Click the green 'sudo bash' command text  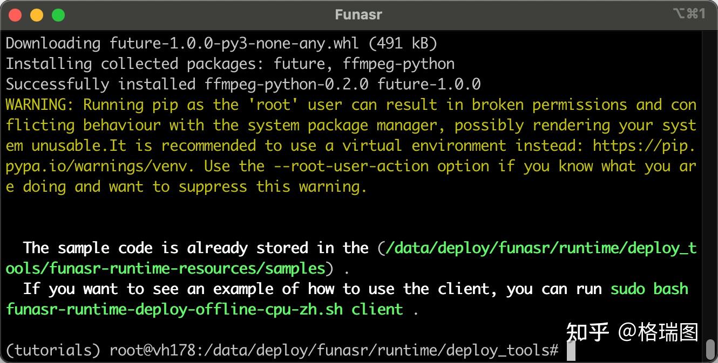649,289
